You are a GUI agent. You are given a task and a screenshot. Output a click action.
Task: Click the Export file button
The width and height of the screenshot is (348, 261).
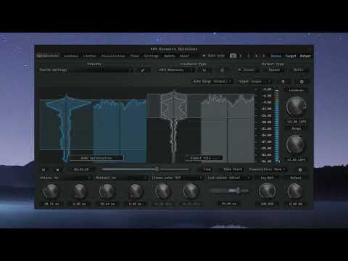pos(204,158)
